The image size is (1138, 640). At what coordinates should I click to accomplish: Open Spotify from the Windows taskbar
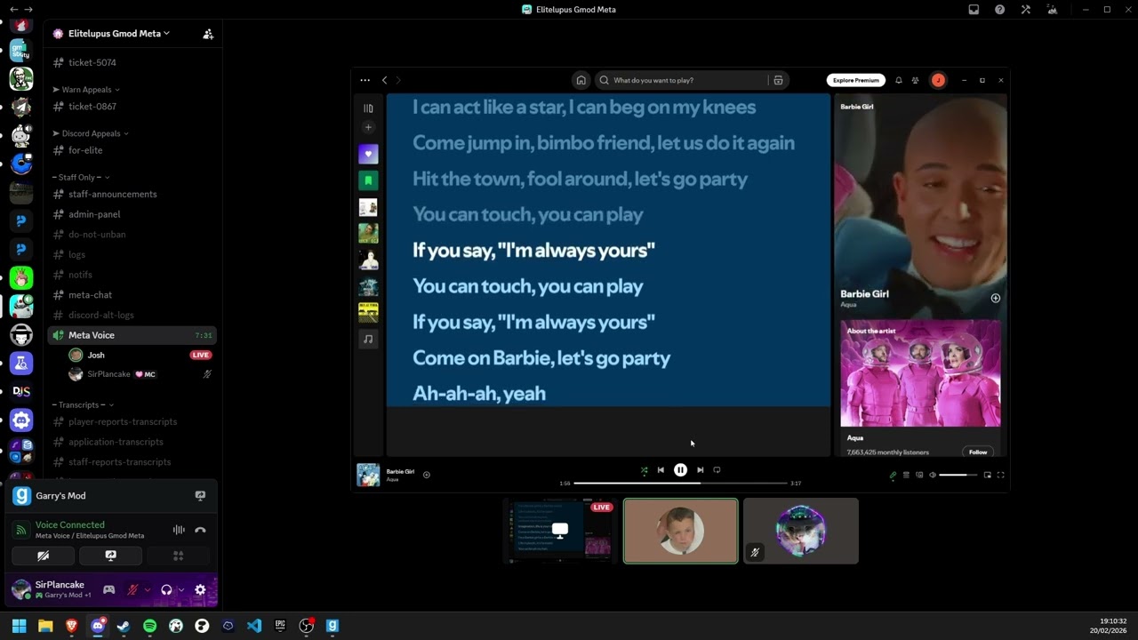[x=149, y=626]
